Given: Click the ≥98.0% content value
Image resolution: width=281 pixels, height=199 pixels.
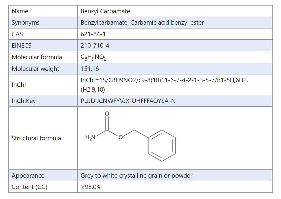Looking at the screenshot, I should click(91, 187).
